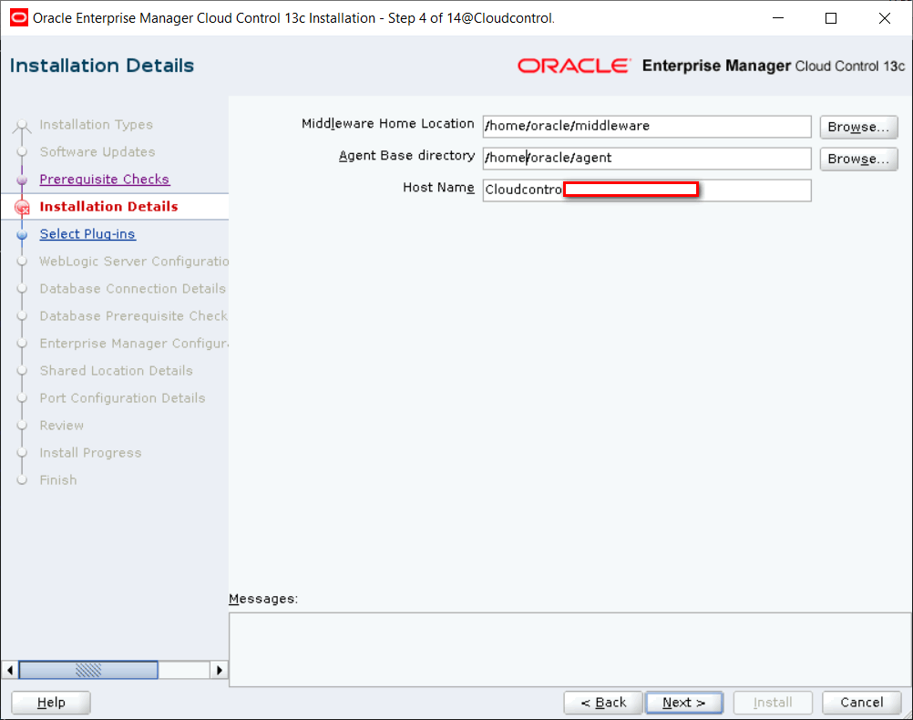Click the Finish step
This screenshot has width=913, height=720.
click(x=58, y=480)
